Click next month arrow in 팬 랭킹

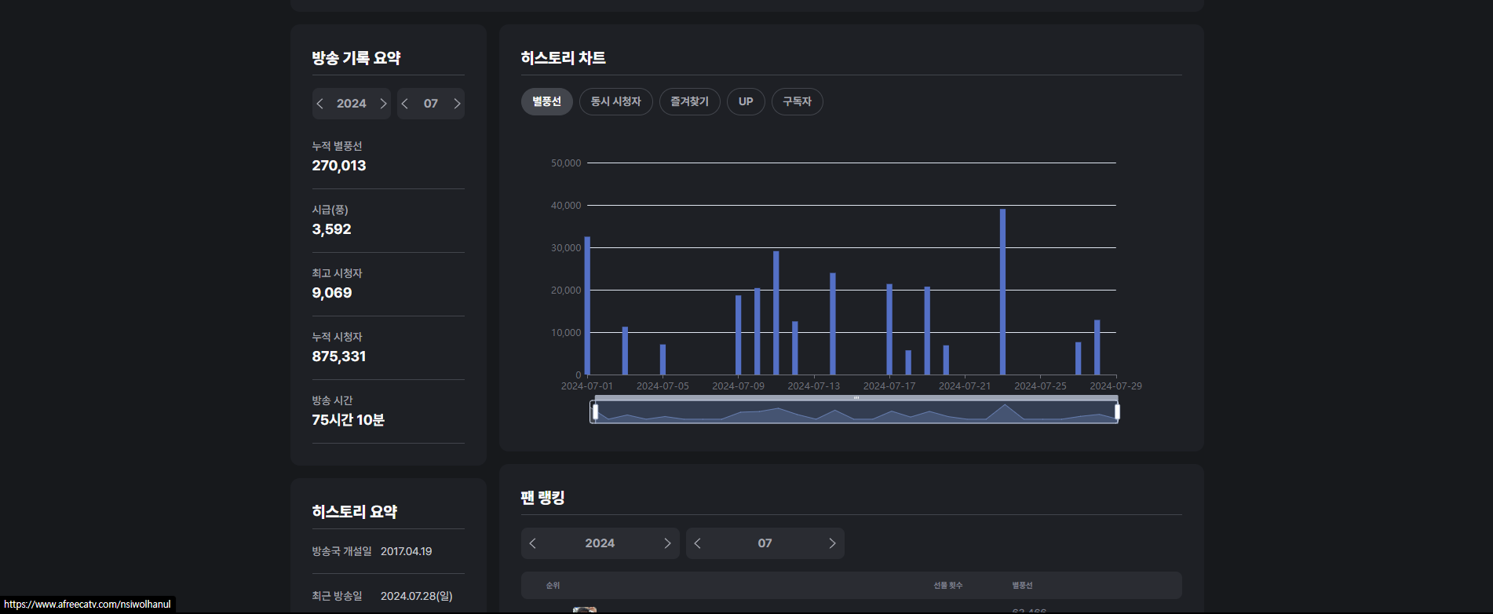(832, 543)
